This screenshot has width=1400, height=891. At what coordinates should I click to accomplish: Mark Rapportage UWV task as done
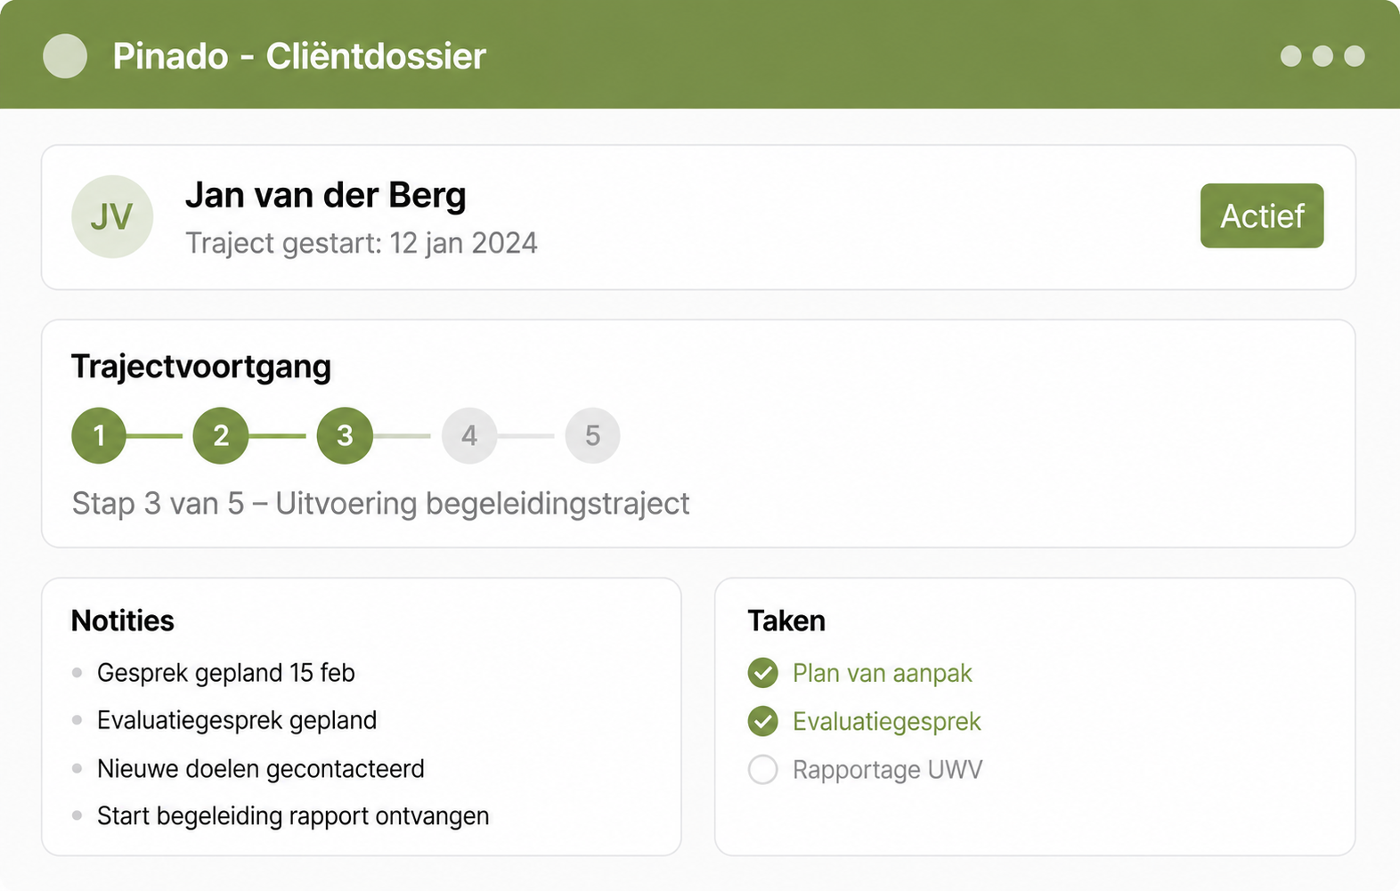point(763,769)
